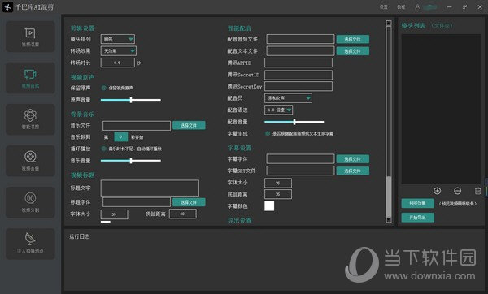Screen dimensions: 488x294
Task: Focus the 音乐裁剪 start-second field
Action: (x=120, y=136)
